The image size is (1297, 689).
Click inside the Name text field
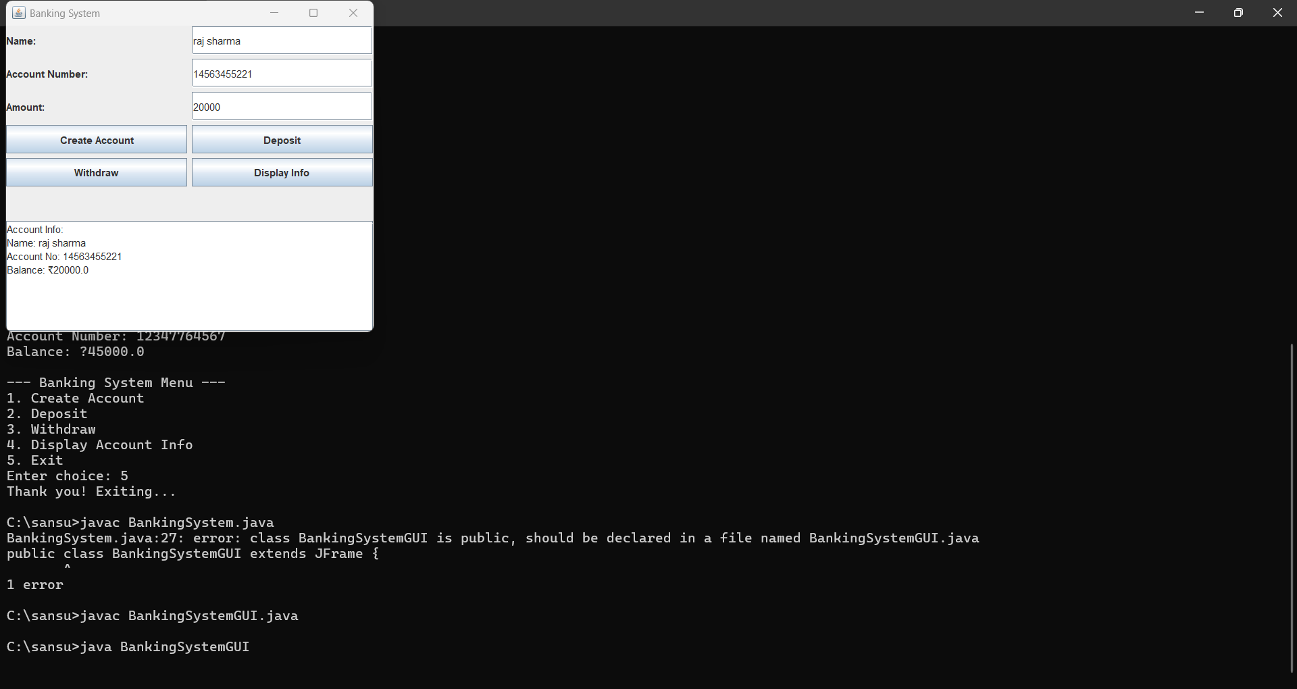[281, 40]
